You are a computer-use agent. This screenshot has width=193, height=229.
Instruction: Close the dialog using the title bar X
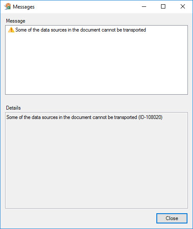[183, 6]
